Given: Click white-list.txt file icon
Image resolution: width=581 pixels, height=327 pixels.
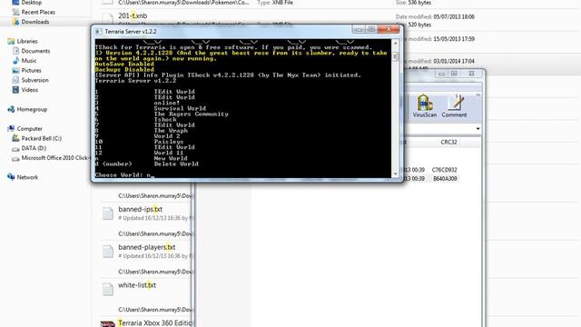Looking at the screenshot, I should pyautogui.click(x=108, y=289).
